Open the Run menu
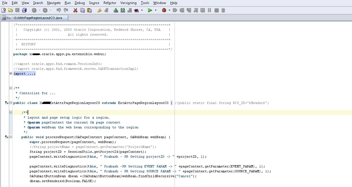Image resolution: width=352 pixels, height=187 pixels. tap(68, 3)
